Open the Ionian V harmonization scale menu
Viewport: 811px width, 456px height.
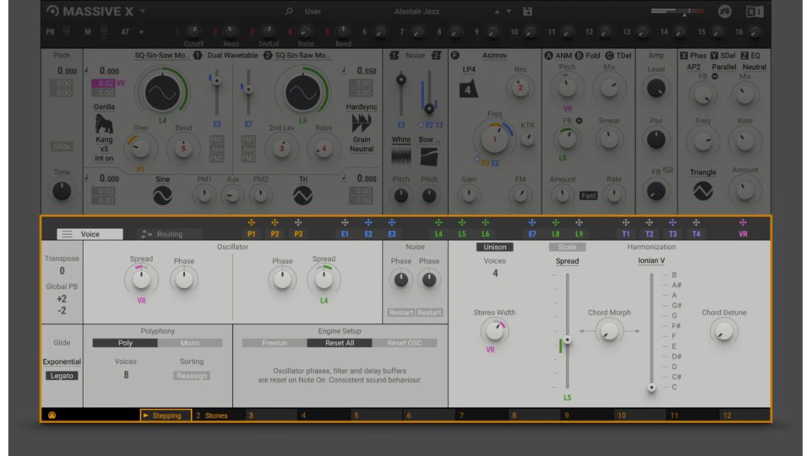pos(651,261)
